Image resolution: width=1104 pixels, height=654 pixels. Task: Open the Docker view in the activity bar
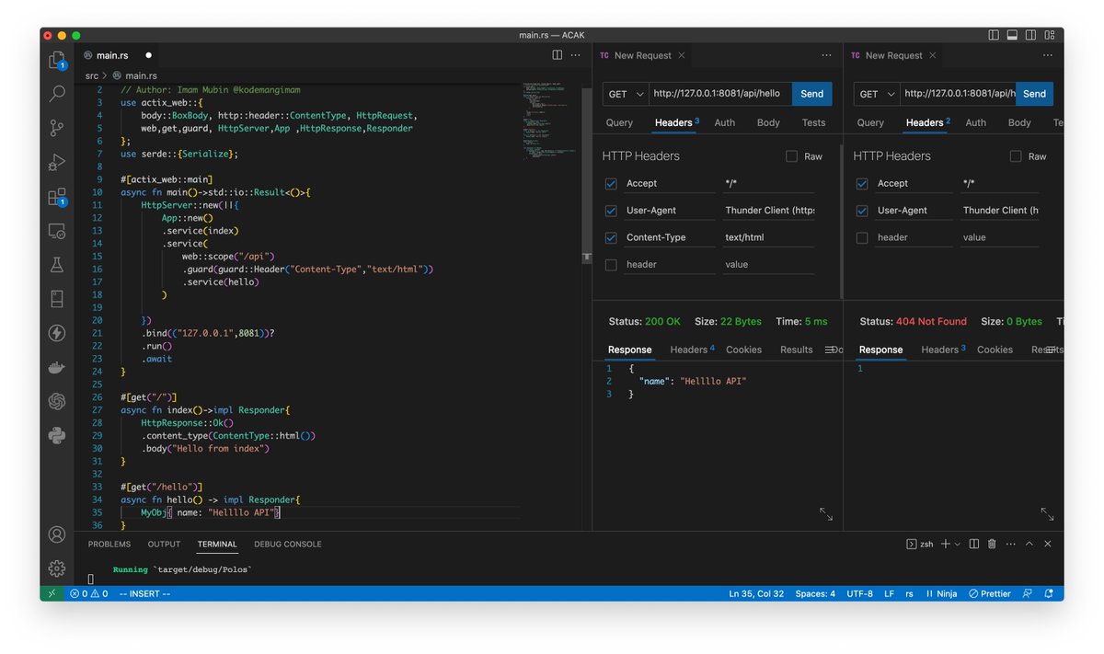(57, 366)
